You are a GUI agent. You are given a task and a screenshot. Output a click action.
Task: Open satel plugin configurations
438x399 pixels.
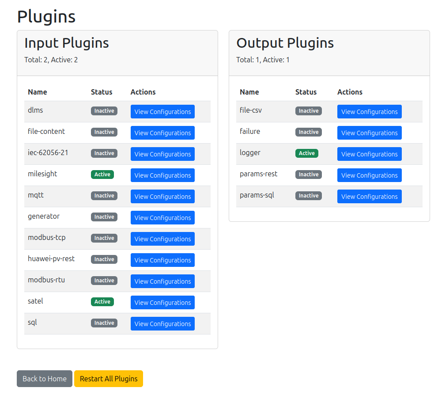coord(162,303)
